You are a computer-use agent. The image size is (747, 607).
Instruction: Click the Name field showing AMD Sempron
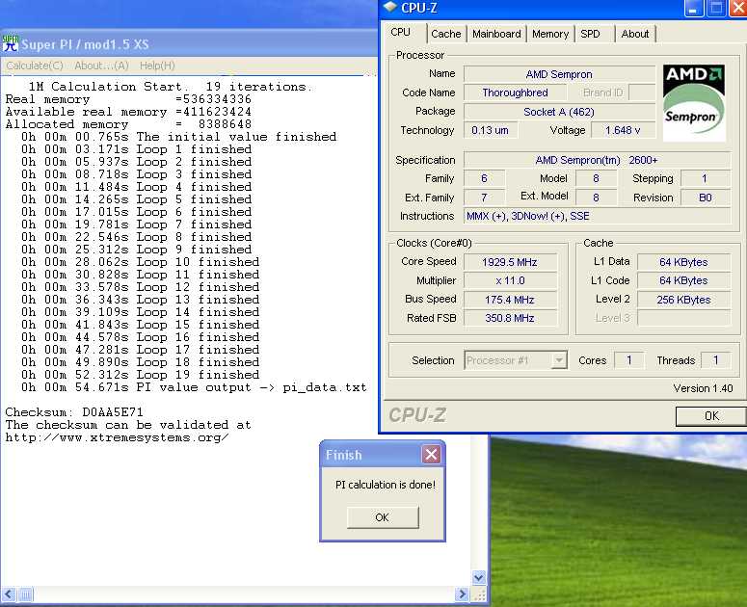click(x=559, y=74)
